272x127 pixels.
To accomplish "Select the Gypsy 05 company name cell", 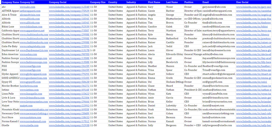I will pos(10,82).
